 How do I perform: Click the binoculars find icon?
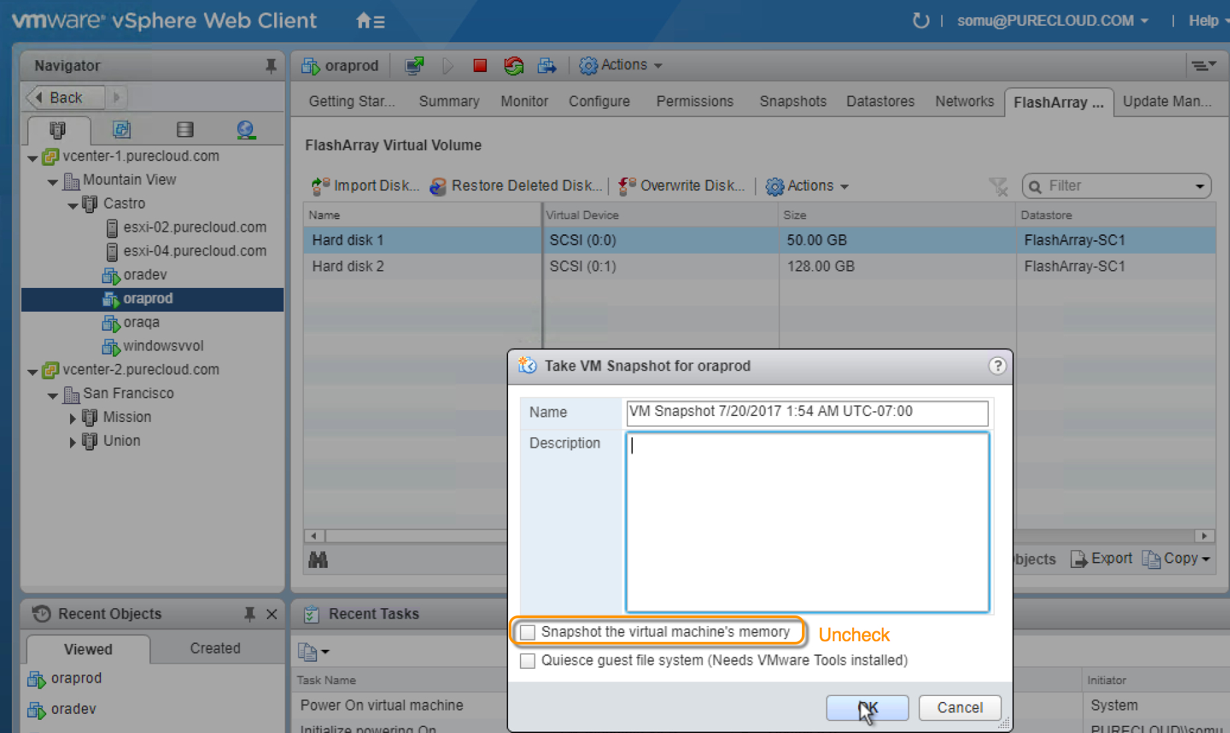[x=318, y=560]
